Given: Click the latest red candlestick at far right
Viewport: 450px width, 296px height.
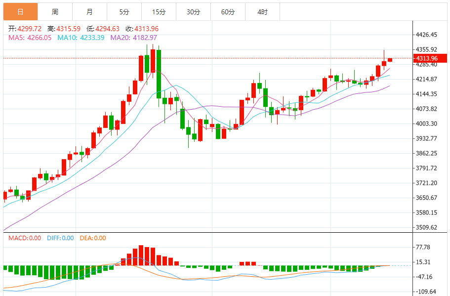Looking at the screenshot, I should tap(390, 60).
